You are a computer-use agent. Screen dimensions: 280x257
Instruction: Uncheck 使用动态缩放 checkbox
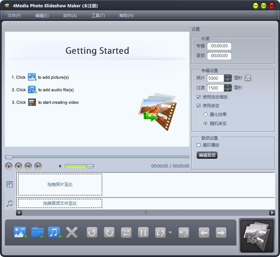click(198, 97)
